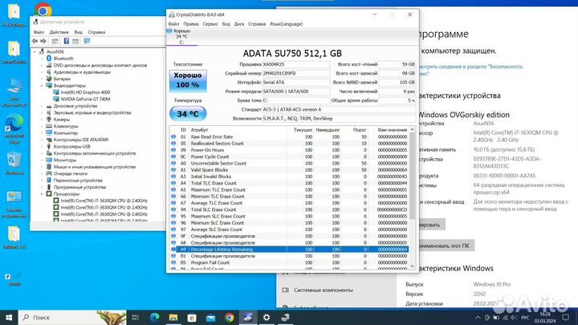Click Back arrow in Device Manager toolbar

[35, 41]
